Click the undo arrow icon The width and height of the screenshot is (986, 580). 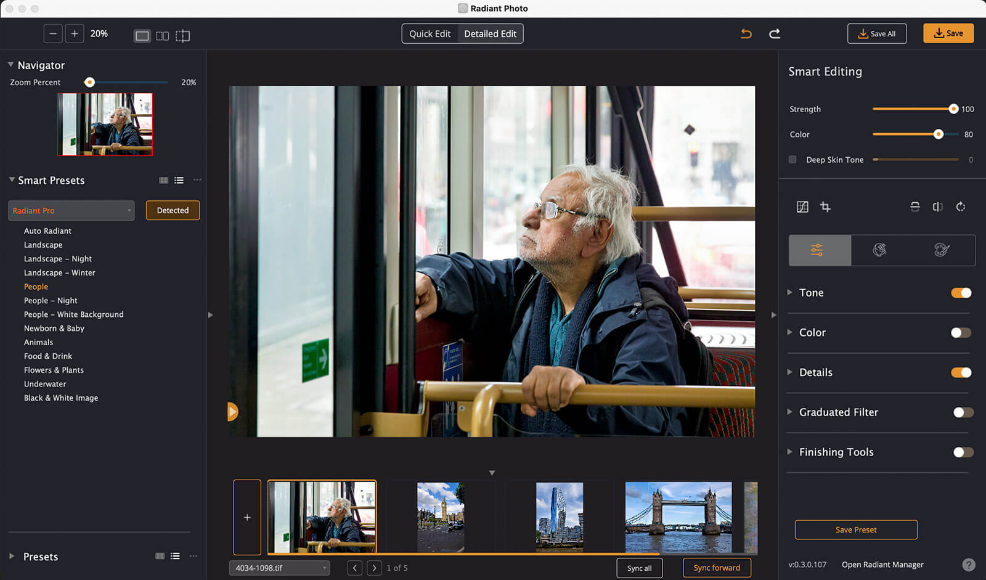746,34
